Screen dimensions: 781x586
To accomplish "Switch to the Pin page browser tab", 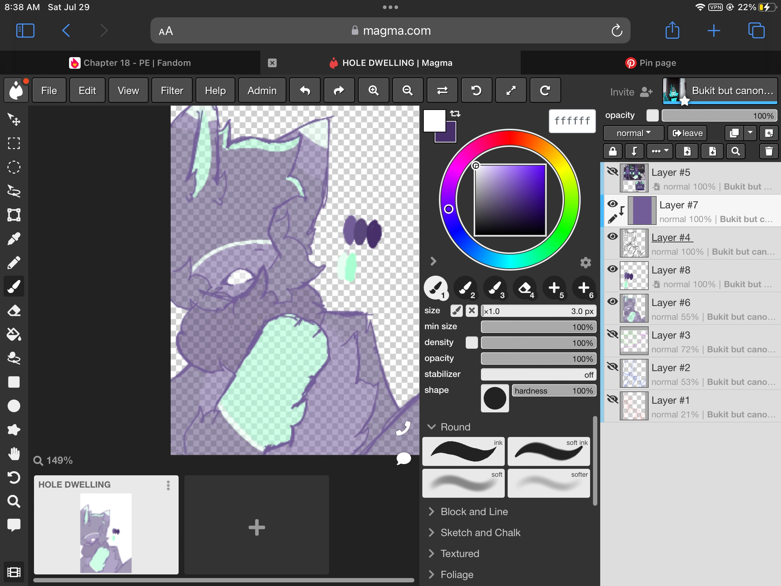I will [x=651, y=63].
